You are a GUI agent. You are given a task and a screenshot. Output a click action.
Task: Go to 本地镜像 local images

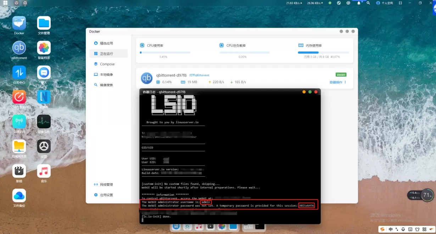point(106,75)
